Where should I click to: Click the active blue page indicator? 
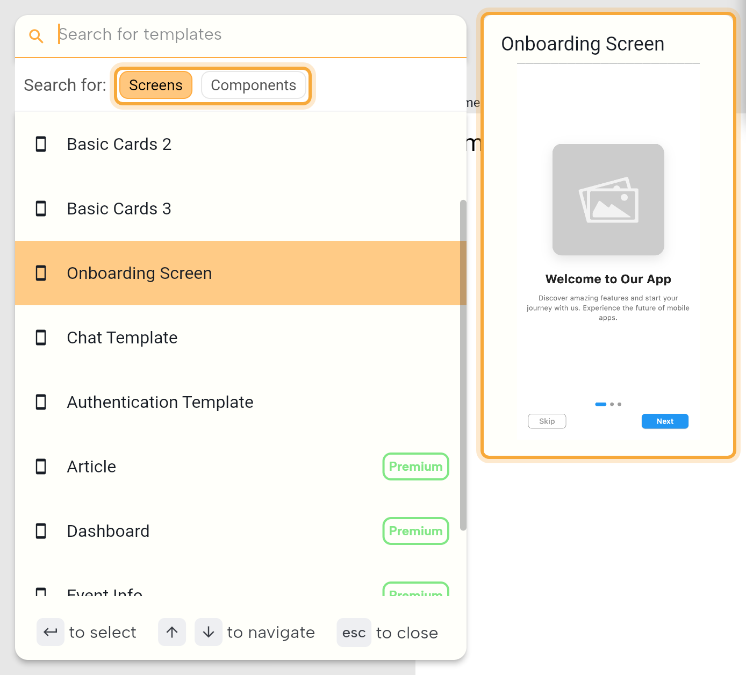[601, 404]
